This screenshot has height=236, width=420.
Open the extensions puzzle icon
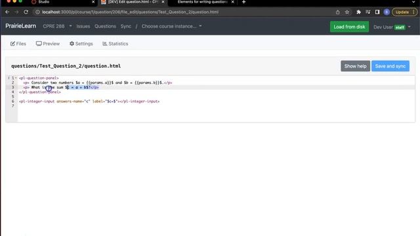point(358,12)
